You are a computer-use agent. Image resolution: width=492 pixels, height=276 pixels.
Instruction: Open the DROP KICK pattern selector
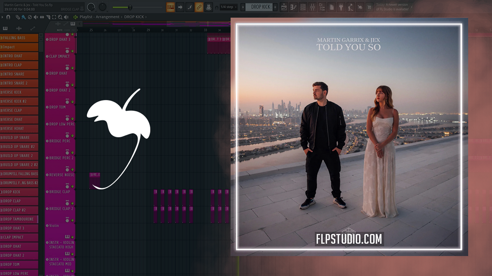pyautogui.click(x=260, y=7)
